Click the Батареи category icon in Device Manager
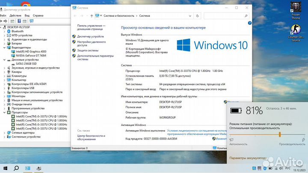This screenshot has height=173, width=308. (9, 43)
